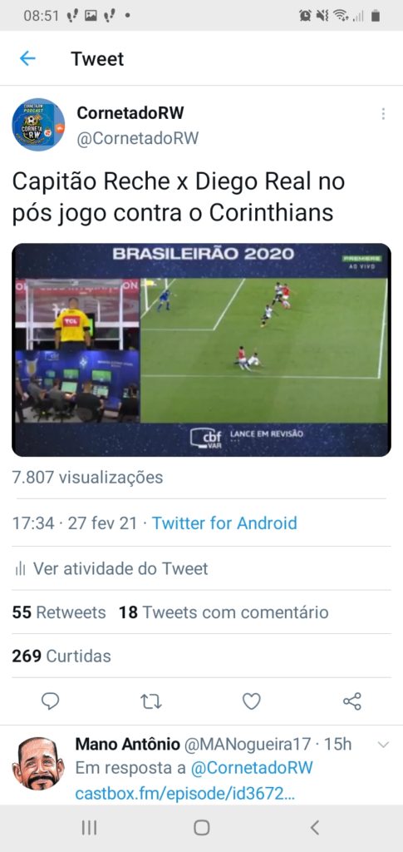View the 55 Retweets list

point(59,612)
